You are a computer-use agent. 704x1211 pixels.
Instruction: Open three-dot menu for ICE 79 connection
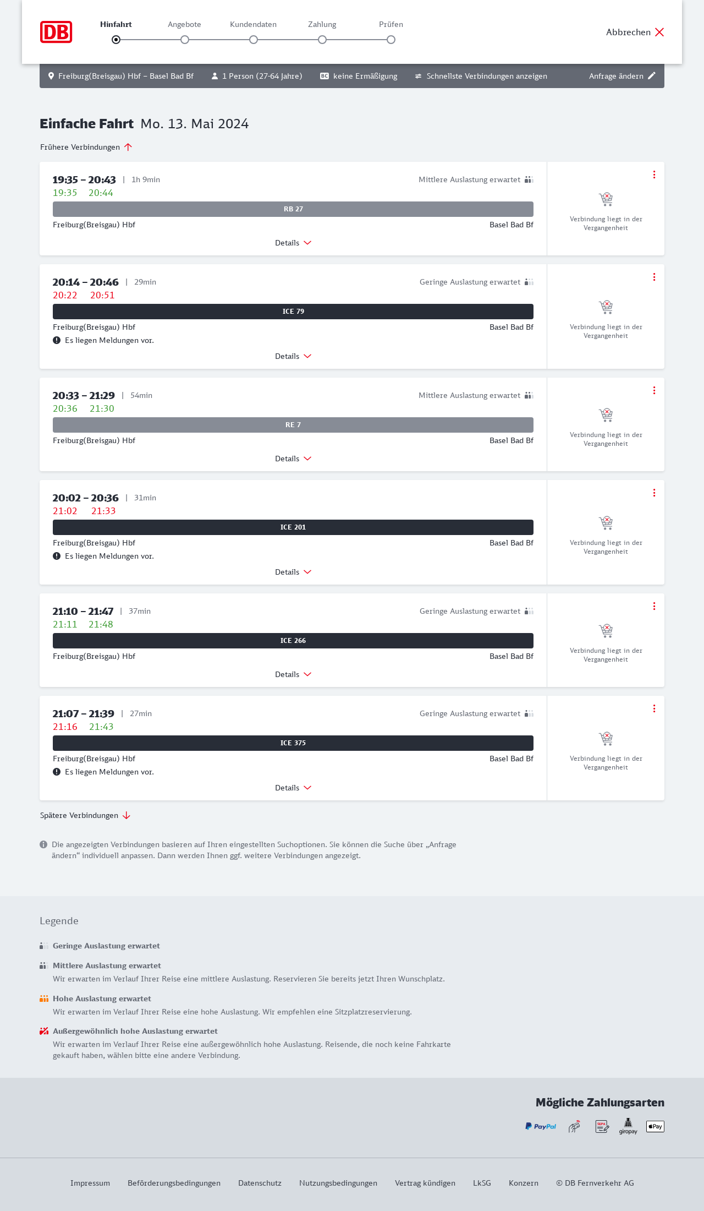click(654, 277)
